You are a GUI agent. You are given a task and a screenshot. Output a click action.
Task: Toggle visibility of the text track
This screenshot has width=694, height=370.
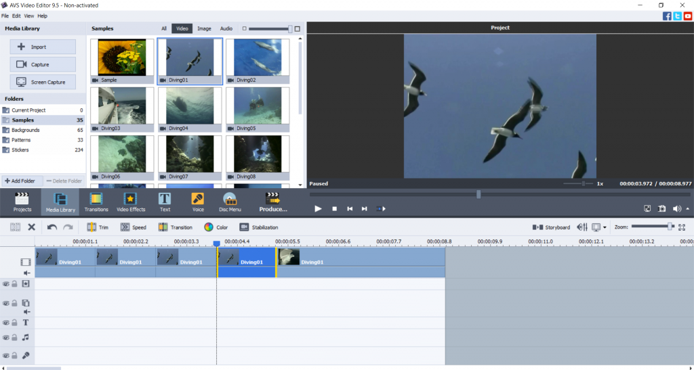[x=5, y=323]
